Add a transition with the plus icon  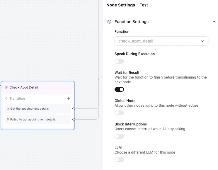68,98
